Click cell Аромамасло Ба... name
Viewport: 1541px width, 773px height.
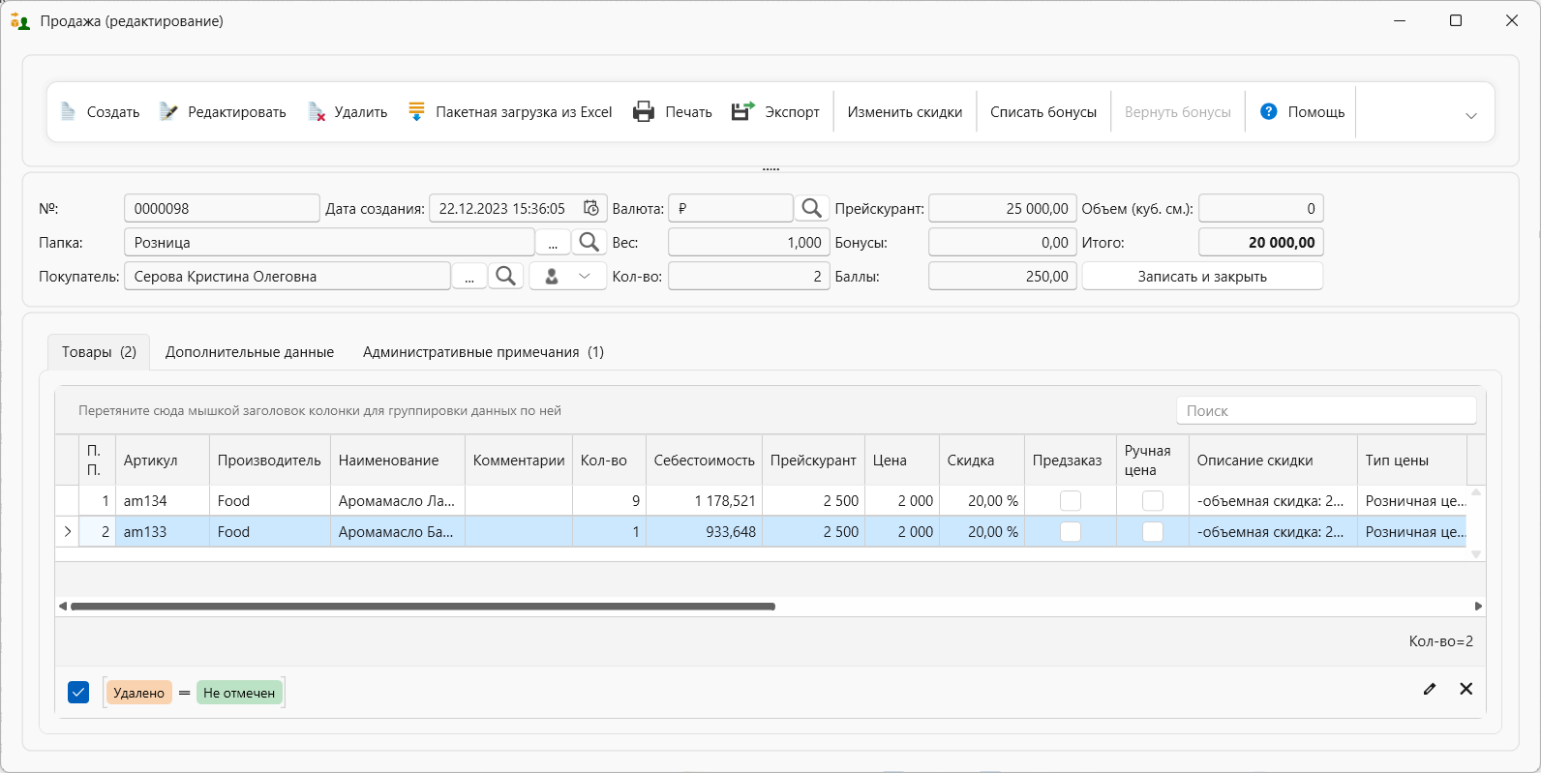pyautogui.click(x=398, y=532)
